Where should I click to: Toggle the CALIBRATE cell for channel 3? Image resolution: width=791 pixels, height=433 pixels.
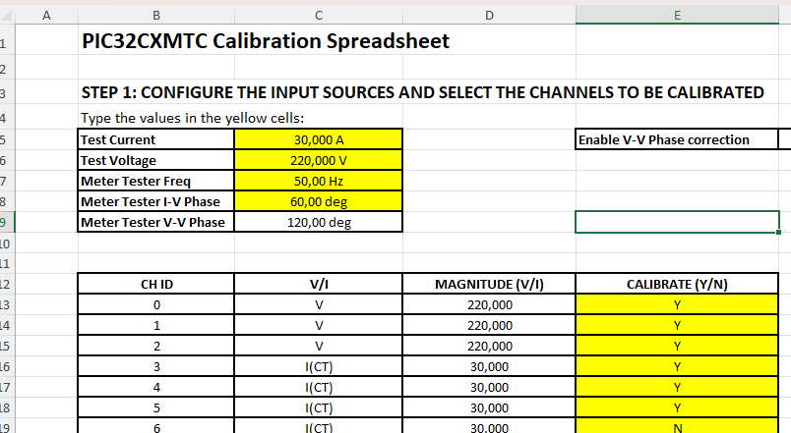[677, 366]
